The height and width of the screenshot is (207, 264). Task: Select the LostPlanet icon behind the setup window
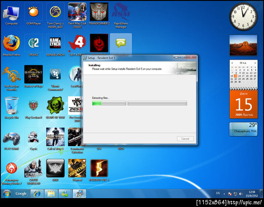(75, 77)
